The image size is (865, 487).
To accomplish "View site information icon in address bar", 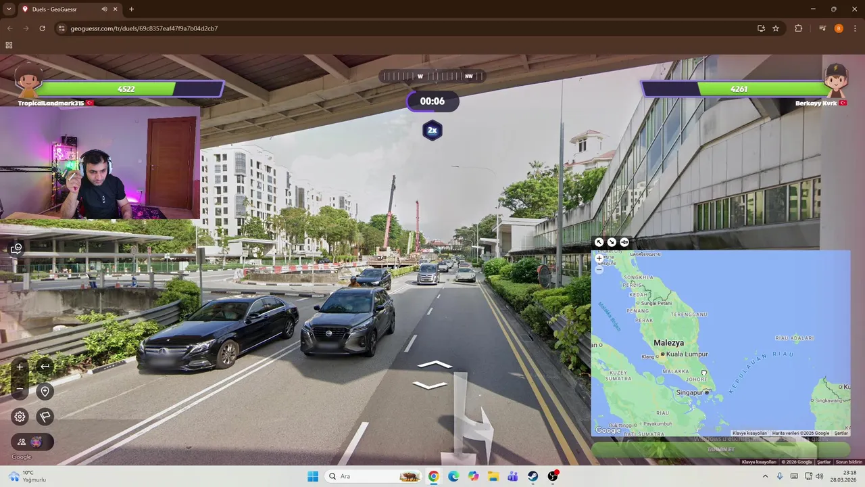I will [61, 28].
